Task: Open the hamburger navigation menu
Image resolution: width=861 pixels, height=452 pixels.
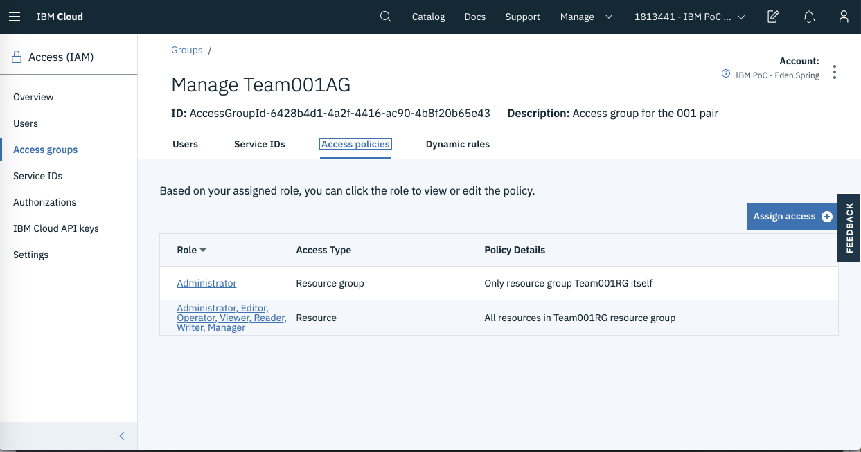Action: click(x=15, y=17)
